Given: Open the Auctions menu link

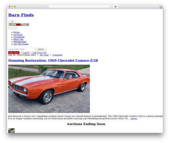Looking at the screenshot, I should [18, 34].
